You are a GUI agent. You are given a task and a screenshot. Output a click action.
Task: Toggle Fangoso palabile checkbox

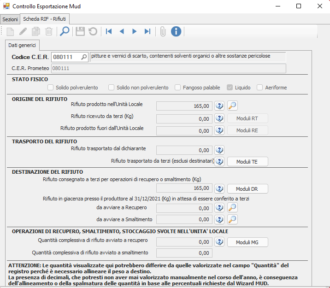pos(177,88)
